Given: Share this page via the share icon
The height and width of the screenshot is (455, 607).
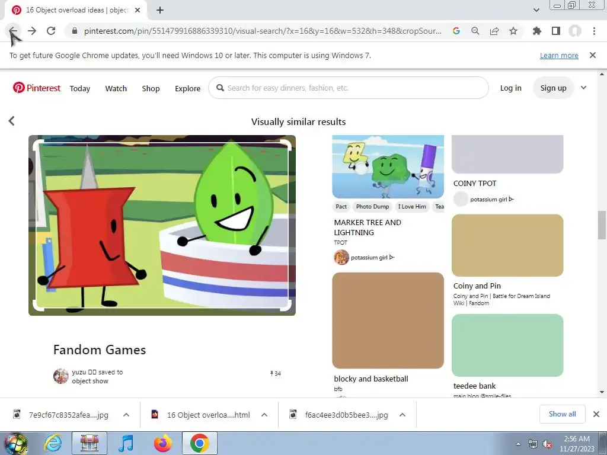Looking at the screenshot, I should (494, 31).
